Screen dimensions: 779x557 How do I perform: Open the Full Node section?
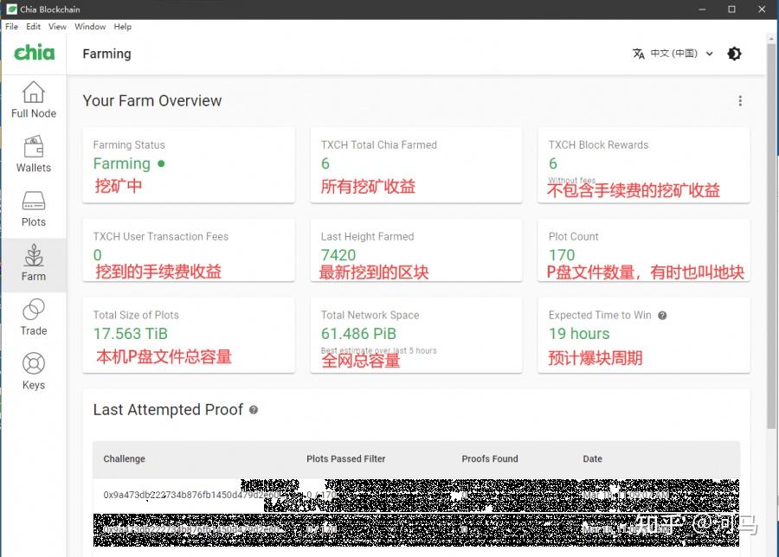coord(33,99)
